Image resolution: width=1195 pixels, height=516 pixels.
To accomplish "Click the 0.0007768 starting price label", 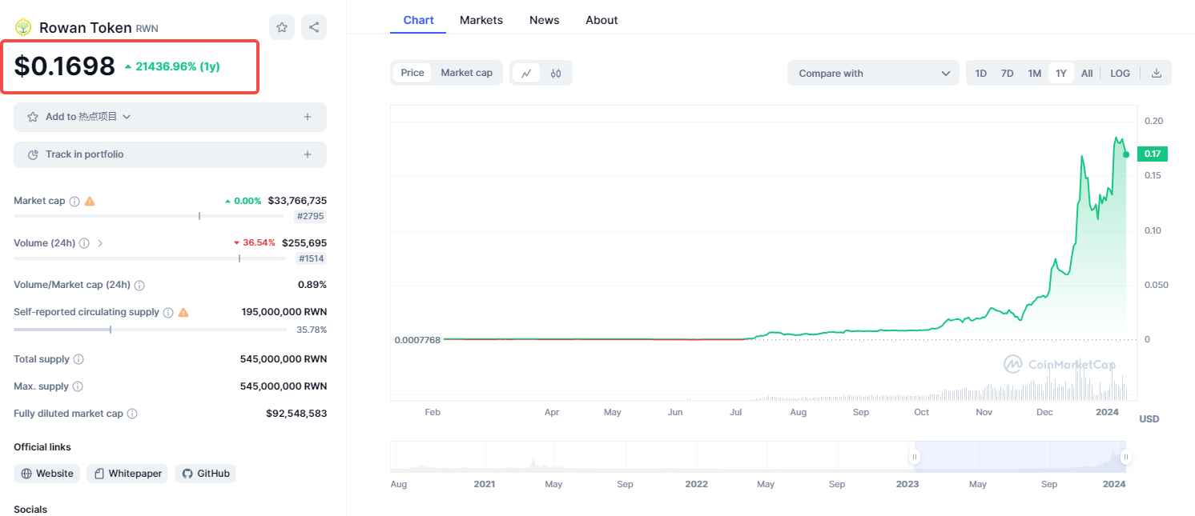I will pos(416,340).
